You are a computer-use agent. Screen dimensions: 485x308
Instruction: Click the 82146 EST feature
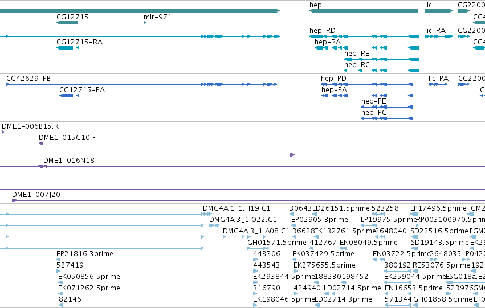(60, 305)
